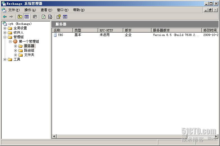The height and width of the screenshot is (146, 220).
Task: Select 全局设置 label in the tree
Action: [20, 28]
